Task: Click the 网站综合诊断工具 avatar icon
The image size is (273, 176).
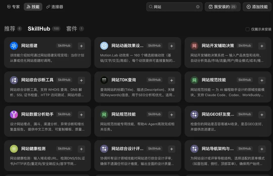Action: (14, 80)
